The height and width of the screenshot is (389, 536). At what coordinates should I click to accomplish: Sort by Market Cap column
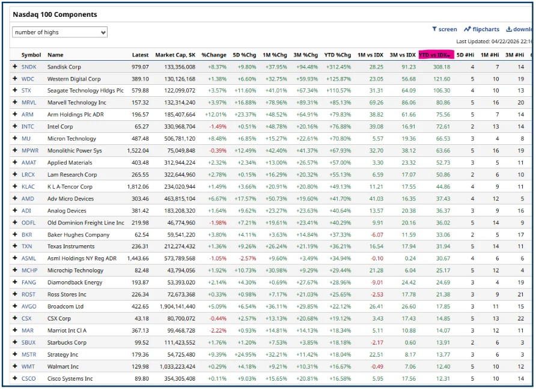[175, 55]
